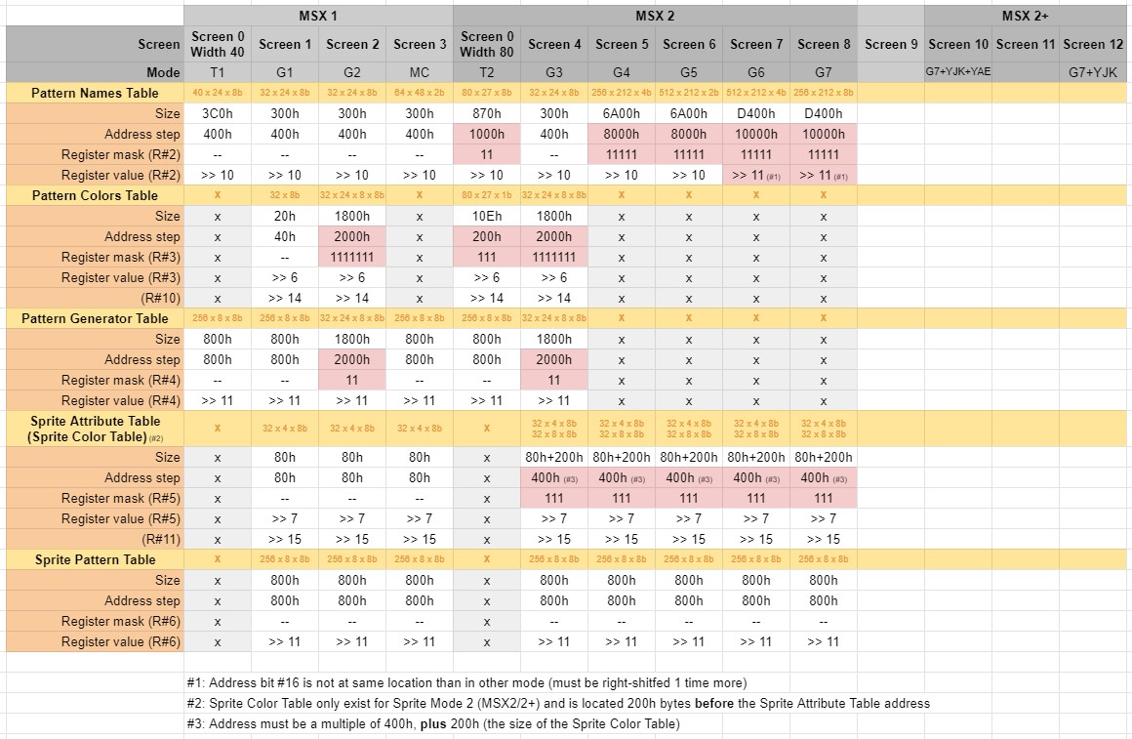Click the Pattern Colors Table row label
1132x739 pixels.
95,195
